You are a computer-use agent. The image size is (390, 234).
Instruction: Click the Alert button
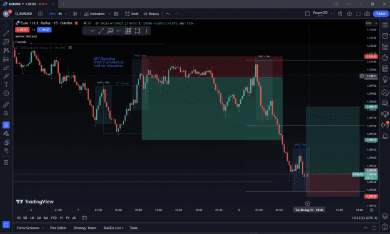coord(132,14)
